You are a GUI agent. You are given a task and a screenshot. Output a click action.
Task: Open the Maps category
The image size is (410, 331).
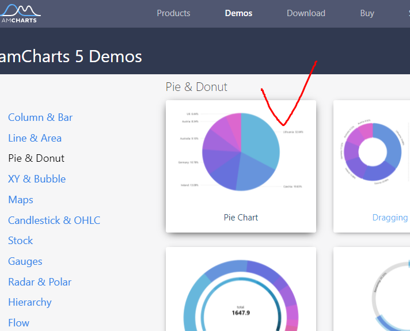click(x=21, y=200)
